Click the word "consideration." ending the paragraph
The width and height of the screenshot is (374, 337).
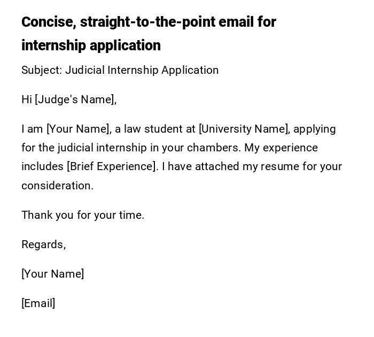tap(57, 186)
